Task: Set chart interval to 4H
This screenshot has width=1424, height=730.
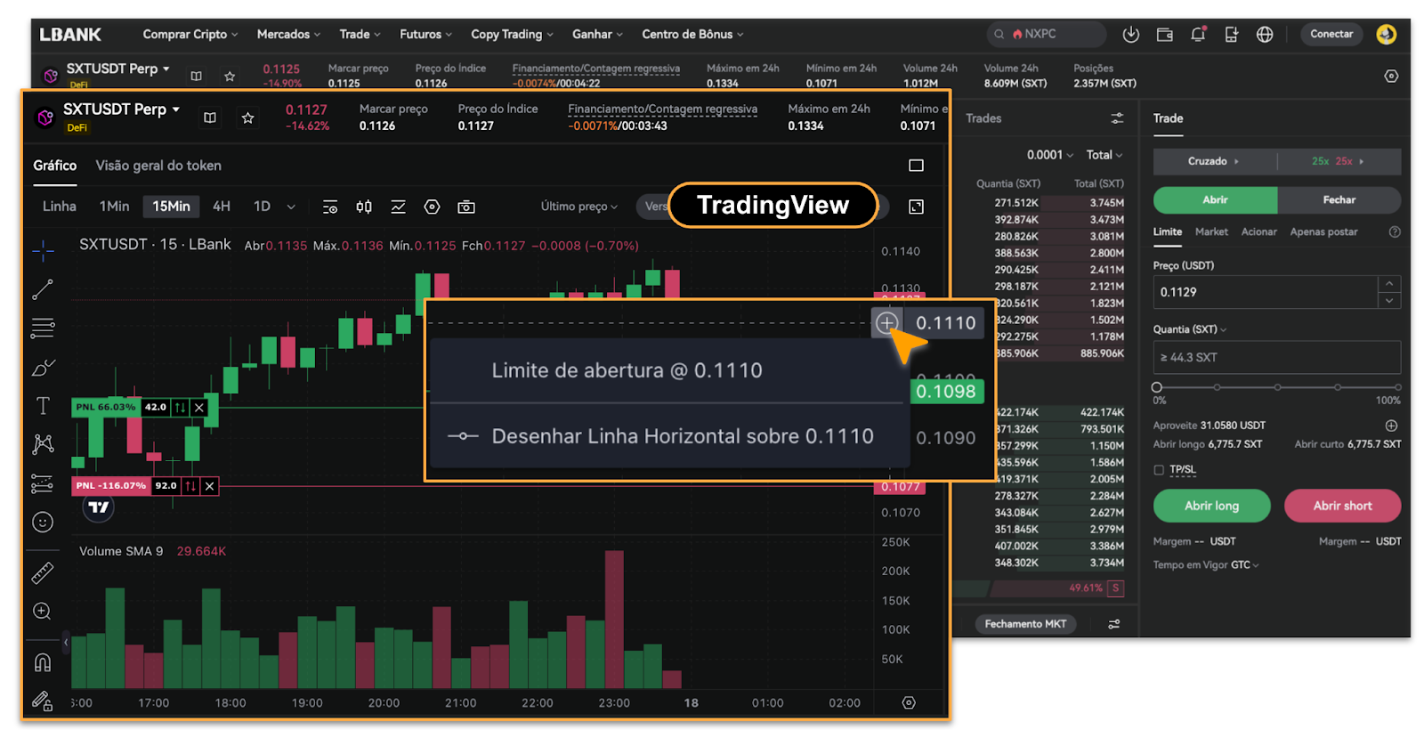Action: click(222, 207)
